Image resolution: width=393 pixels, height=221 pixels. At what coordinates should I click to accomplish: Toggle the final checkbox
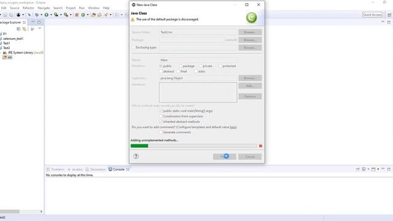[178, 71]
